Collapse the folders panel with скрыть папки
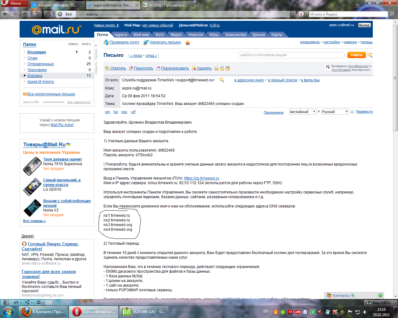The height and width of the screenshot is (318, 398). [96, 59]
